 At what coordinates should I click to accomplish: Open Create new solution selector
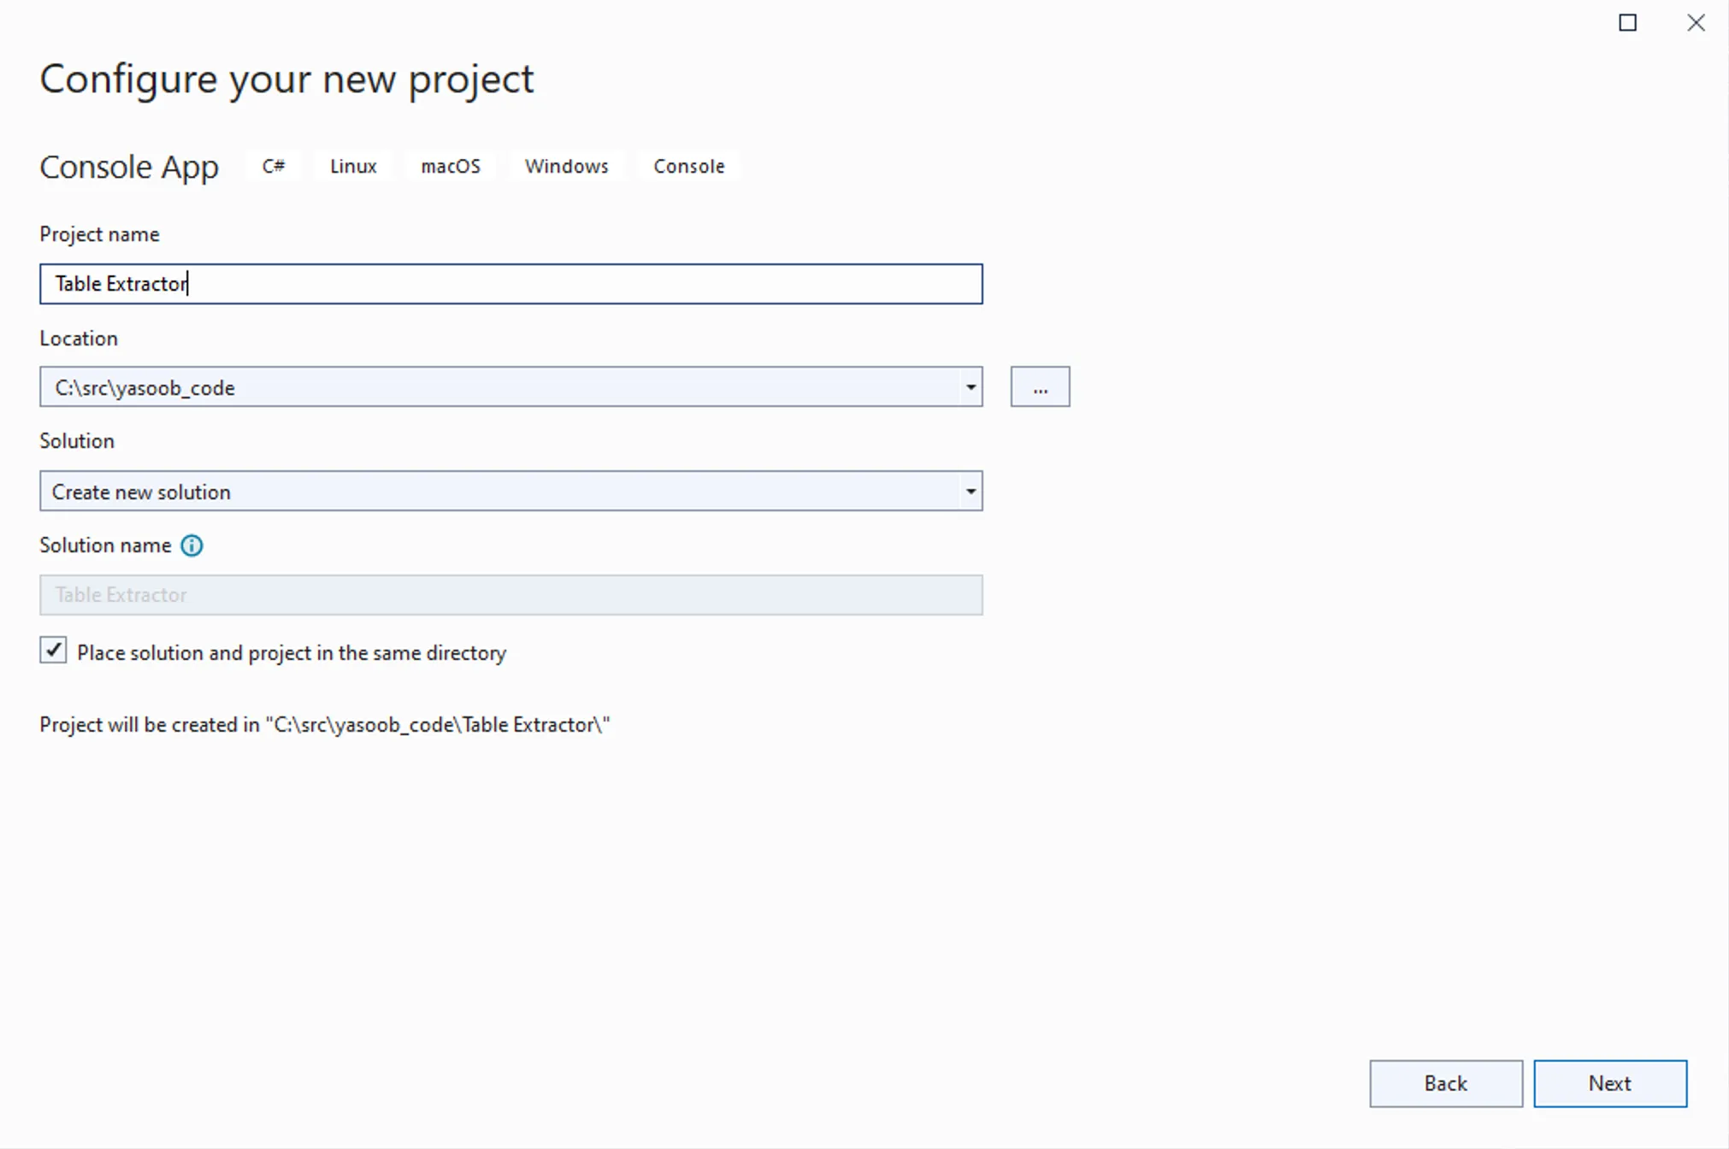tap(513, 491)
